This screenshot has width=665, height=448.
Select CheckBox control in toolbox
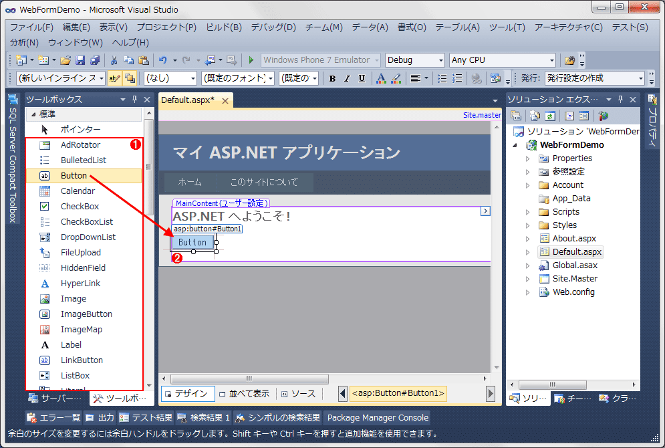tap(84, 206)
